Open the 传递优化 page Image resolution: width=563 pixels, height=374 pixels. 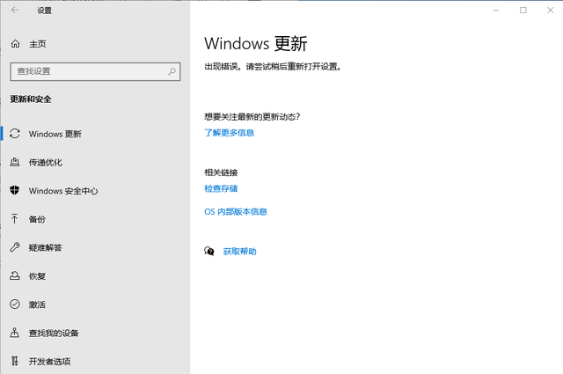46,163
